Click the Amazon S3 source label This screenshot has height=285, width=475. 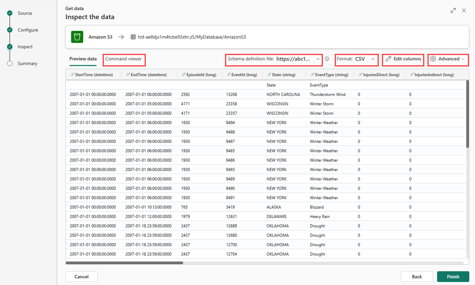100,37
